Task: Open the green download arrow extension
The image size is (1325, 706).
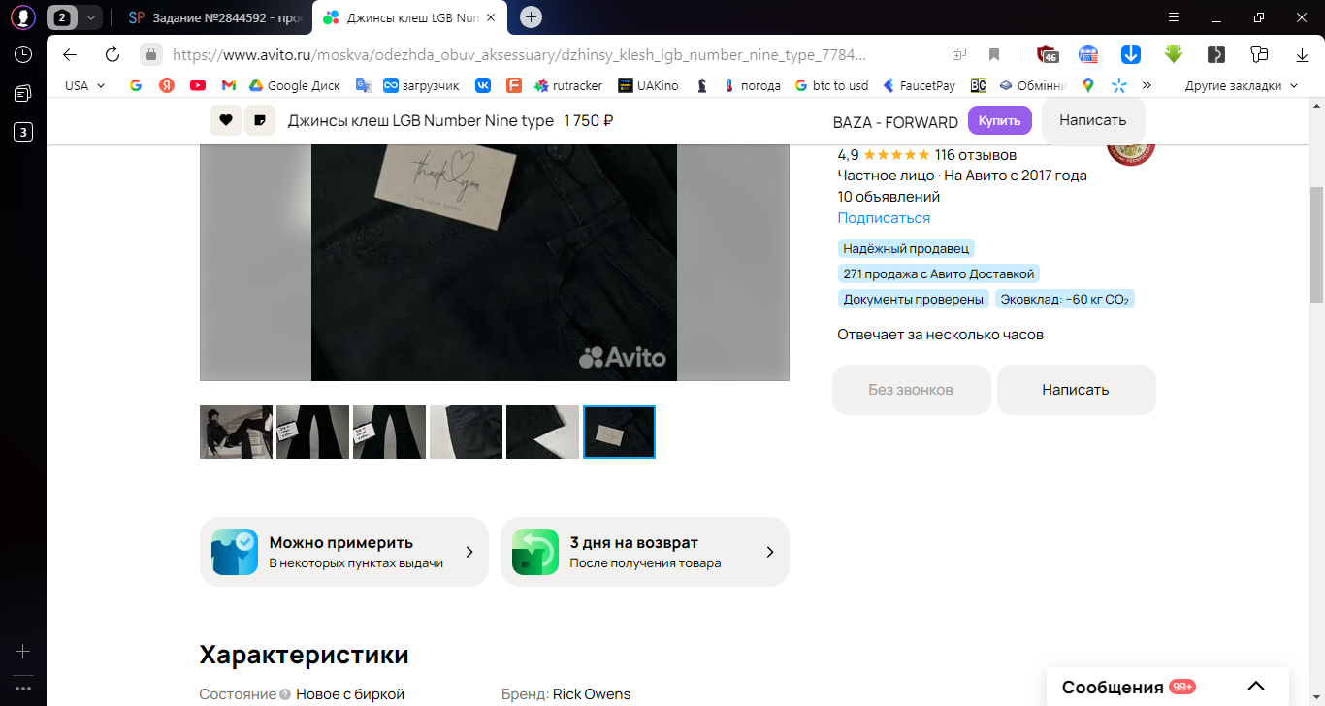Action: (1174, 54)
